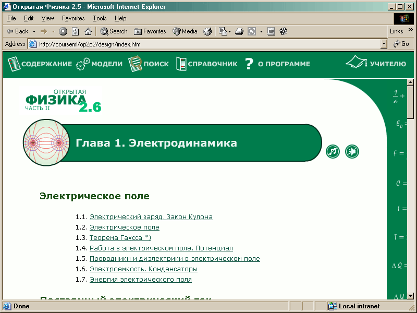Stop page loading with Stop icon
The height and width of the screenshot is (313, 417).
63,31
